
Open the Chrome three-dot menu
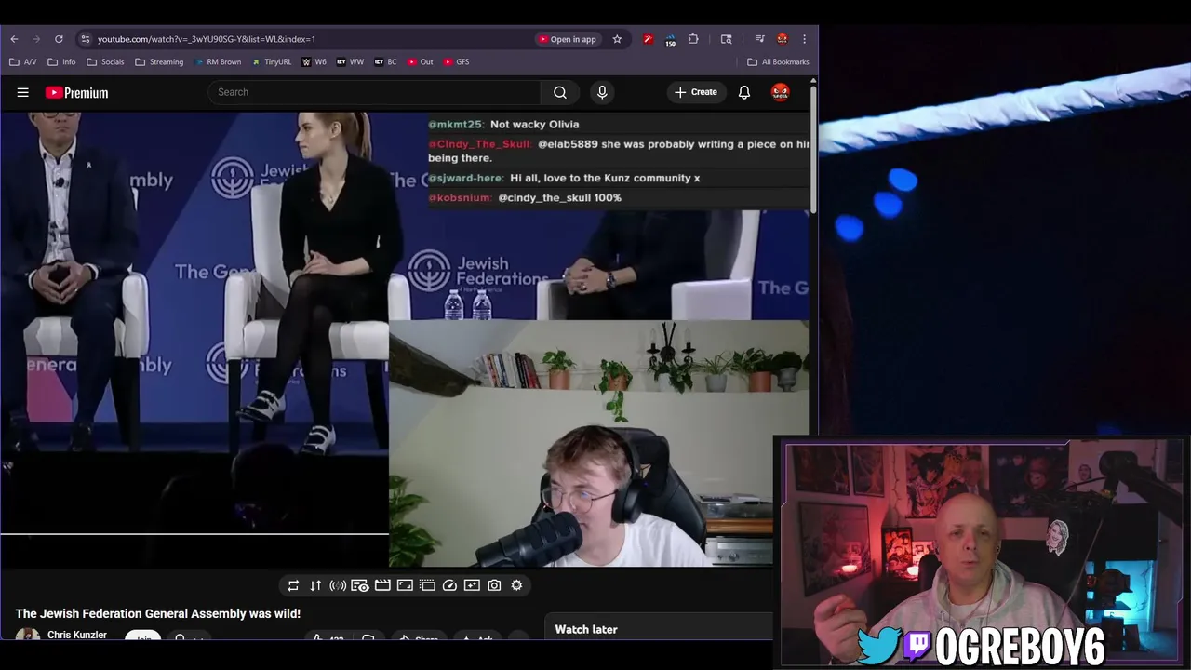pos(804,39)
